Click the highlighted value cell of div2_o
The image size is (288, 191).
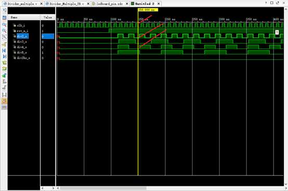point(48,36)
